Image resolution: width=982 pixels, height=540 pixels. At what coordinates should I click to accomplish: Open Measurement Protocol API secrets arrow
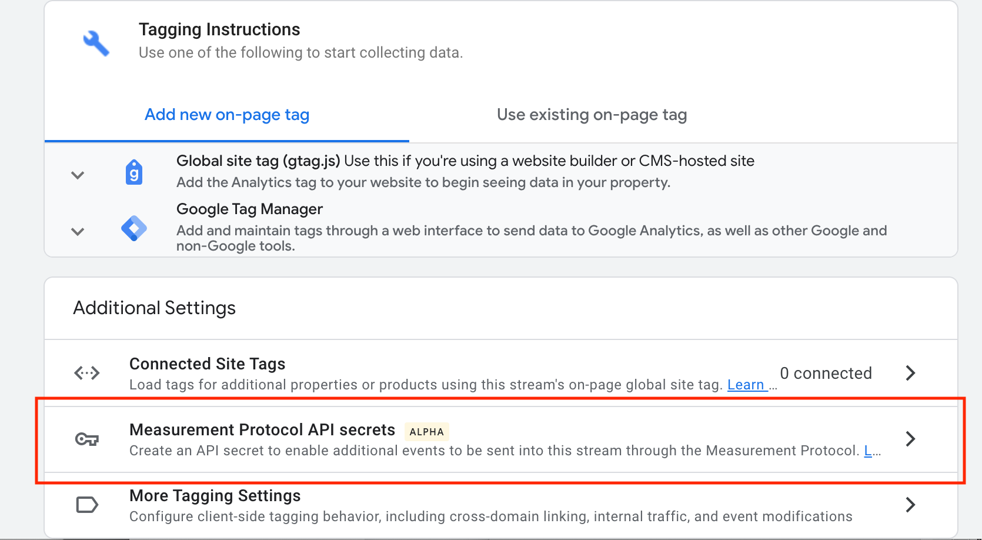click(910, 439)
